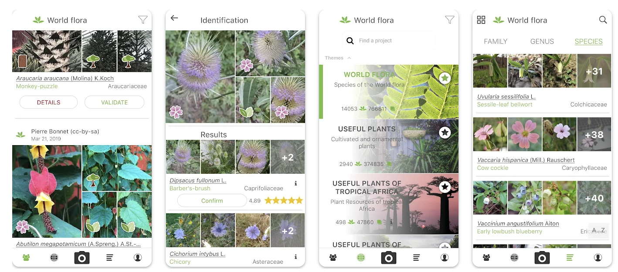Open the Abutilon megapotamicum species name link
The width and height of the screenshot is (618, 272).
(78, 244)
